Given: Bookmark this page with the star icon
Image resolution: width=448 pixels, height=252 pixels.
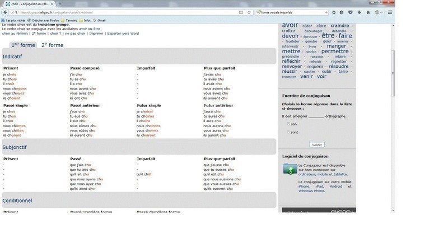Looking at the screenshot, I should 334,12.
